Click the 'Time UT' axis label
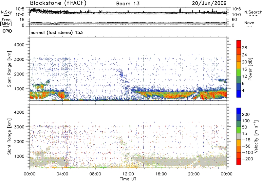 [x=128, y=179]
